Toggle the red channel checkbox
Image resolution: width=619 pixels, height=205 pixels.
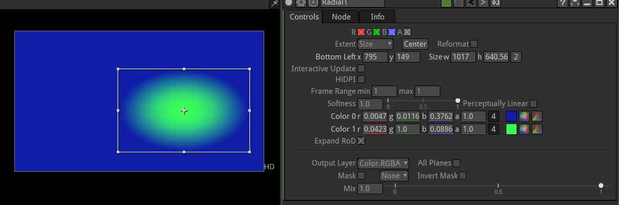pyautogui.click(x=361, y=32)
